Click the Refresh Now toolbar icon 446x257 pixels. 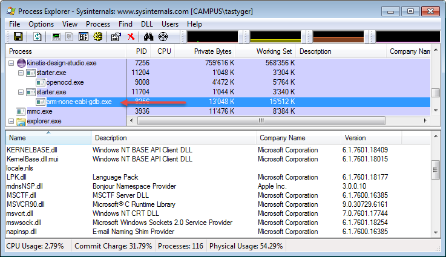[x=38, y=37]
